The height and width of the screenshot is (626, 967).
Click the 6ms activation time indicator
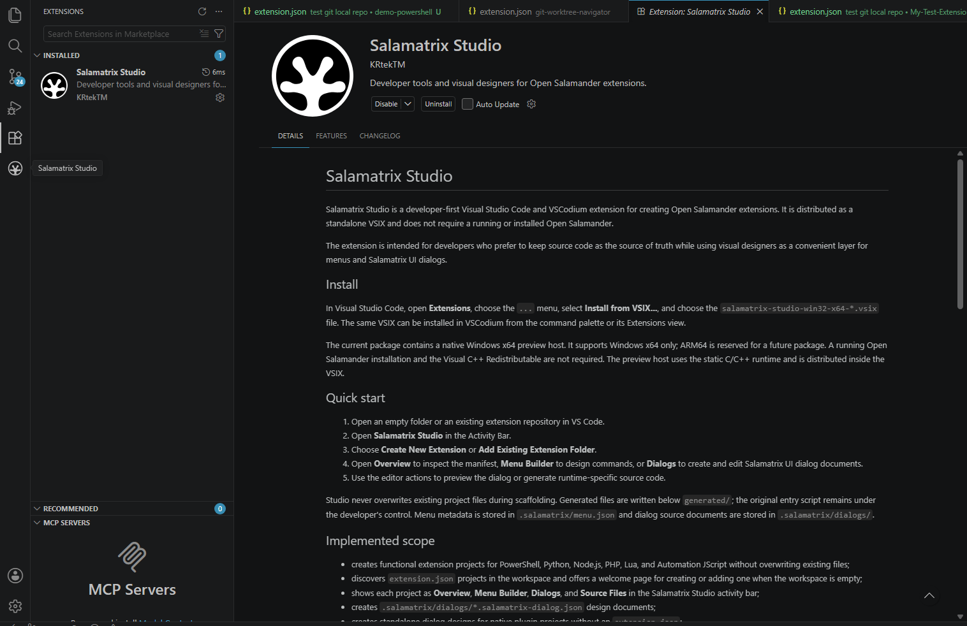[x=214, y=72]
